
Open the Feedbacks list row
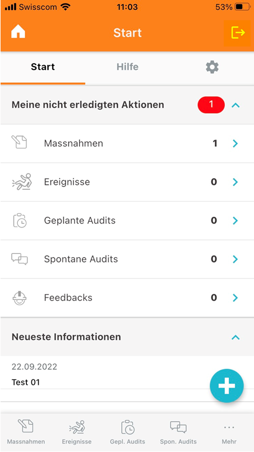click(127, 298)
